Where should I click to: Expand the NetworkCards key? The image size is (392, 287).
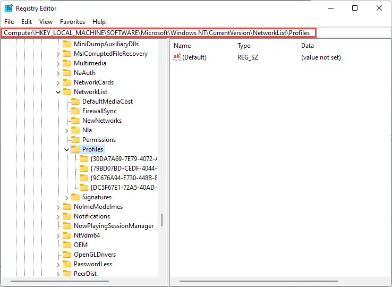(x=58, y=83)
